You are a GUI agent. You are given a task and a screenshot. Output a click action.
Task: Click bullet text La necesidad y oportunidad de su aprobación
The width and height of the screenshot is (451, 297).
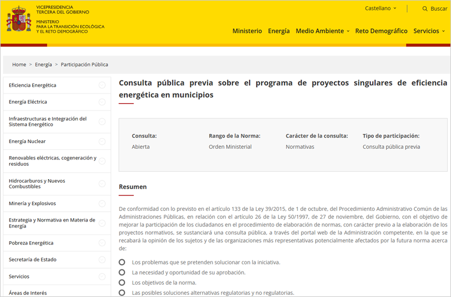[x=189, y=272]
